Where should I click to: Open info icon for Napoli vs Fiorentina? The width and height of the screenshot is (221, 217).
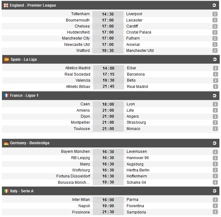pyautogui.click(x=215, y=206)
